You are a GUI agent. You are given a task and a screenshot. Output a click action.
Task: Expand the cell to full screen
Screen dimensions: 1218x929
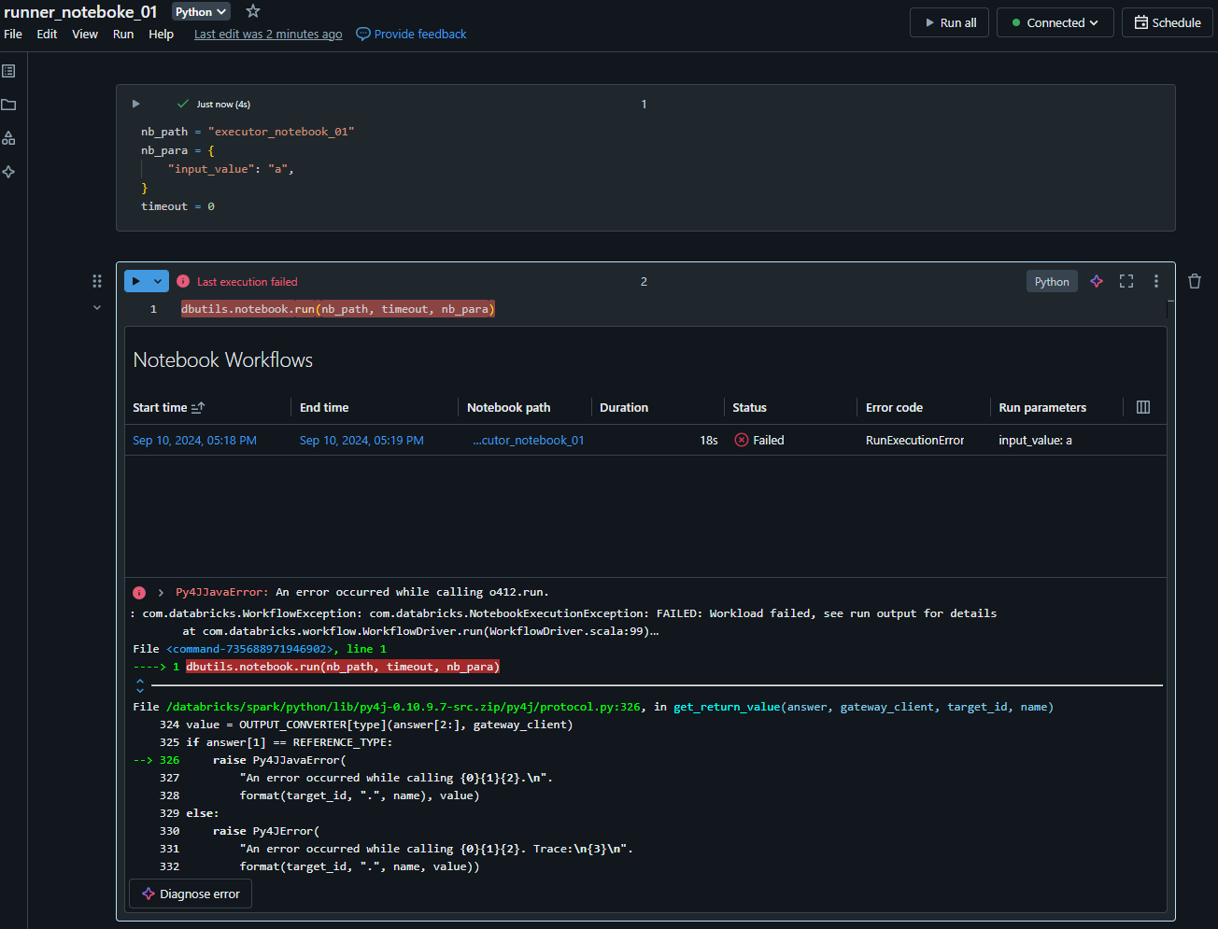[x=1126, y=280]
